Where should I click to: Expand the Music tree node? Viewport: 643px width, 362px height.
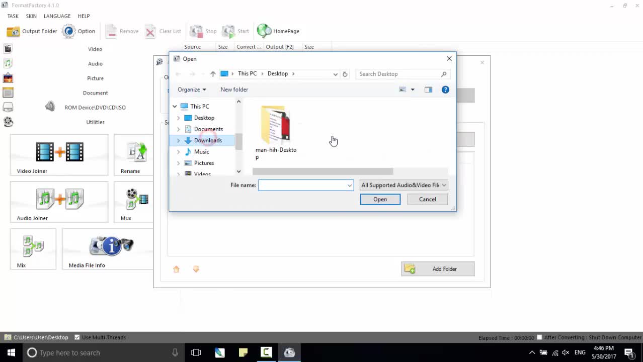tap(178, 152)
